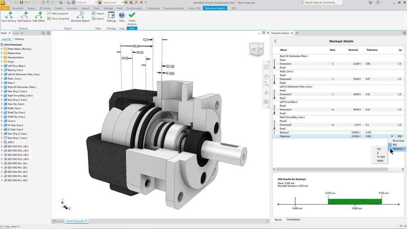Viewport: 407px width, 229px height.
Task: Create a New Stackup
Action: click(9, 17)
